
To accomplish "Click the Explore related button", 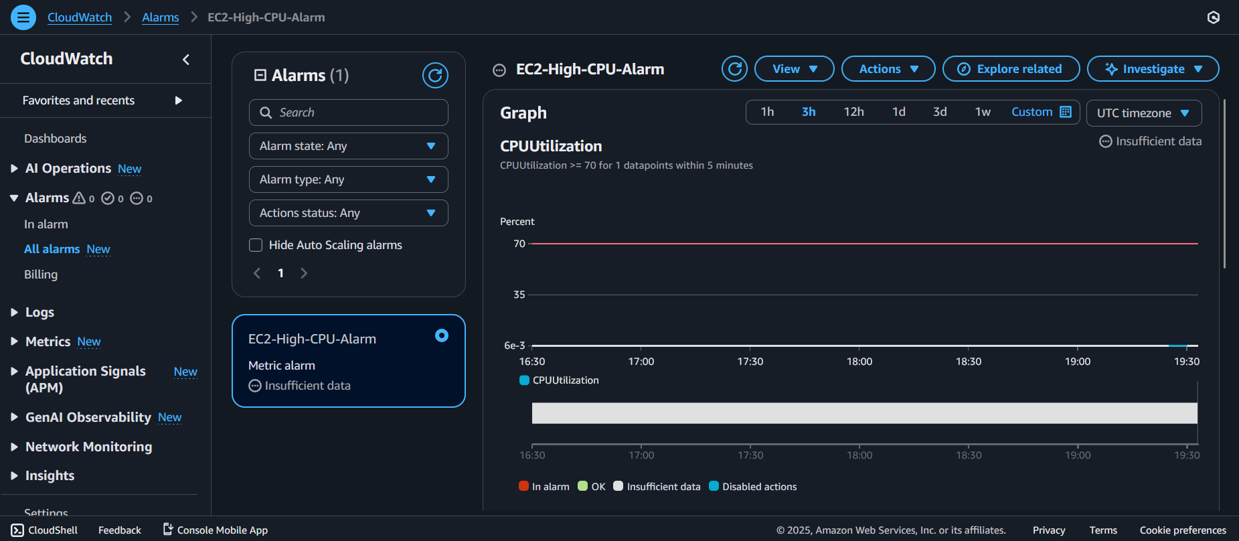I will click(1011, 69).
